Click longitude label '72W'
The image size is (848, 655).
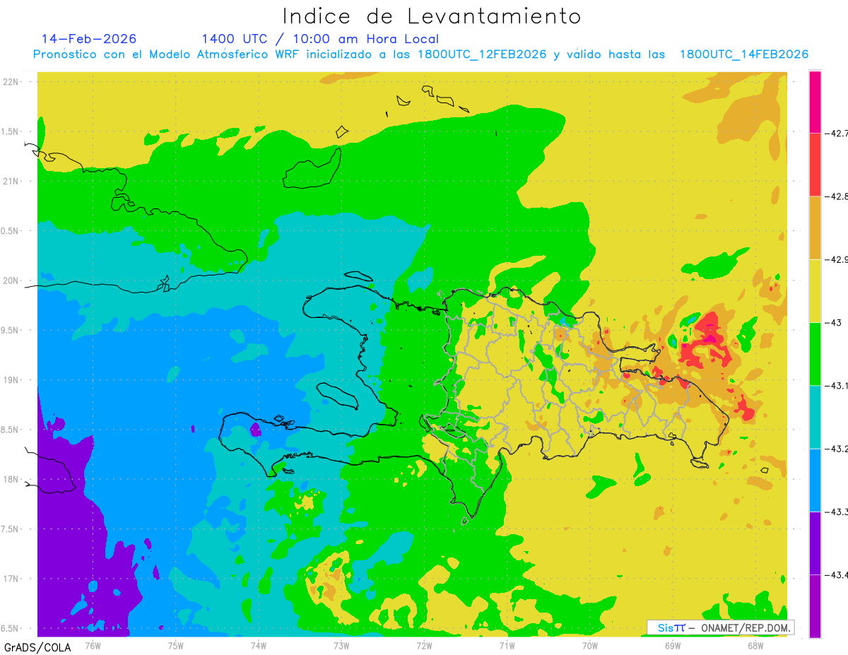click(x=424, y=644)
